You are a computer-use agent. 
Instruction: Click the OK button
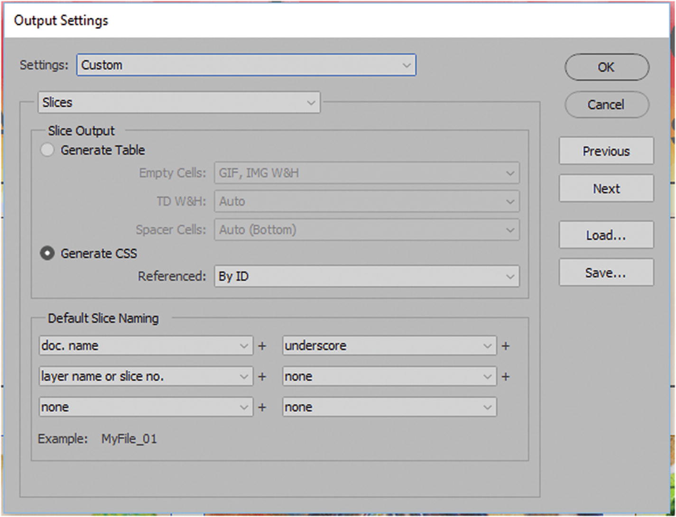click(x=607, y=67)
